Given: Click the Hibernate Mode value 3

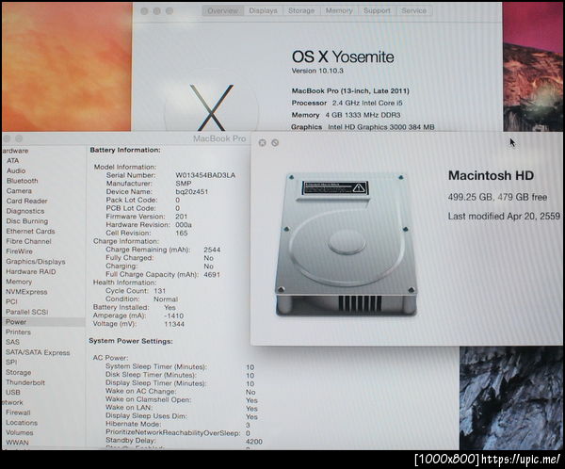Looking at the screenshot, I should 248,425.
